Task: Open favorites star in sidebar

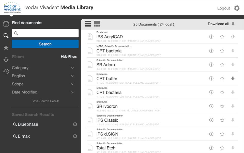Action: 6,48
